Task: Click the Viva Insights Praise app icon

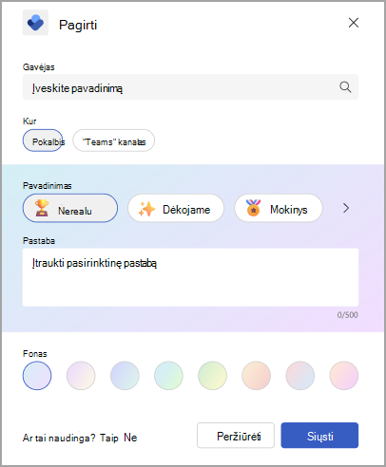Action: click(35, 23)
